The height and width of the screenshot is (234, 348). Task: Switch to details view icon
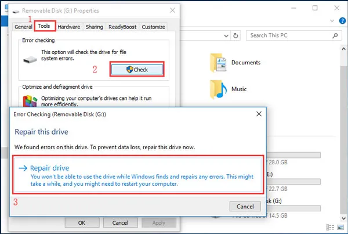coord(330,227)
